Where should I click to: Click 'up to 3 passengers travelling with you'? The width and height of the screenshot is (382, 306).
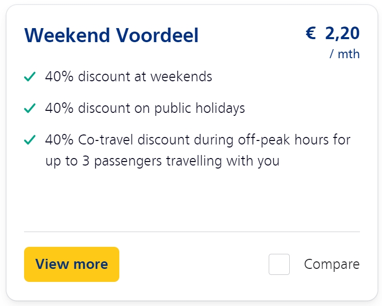(x=162, y=162)
